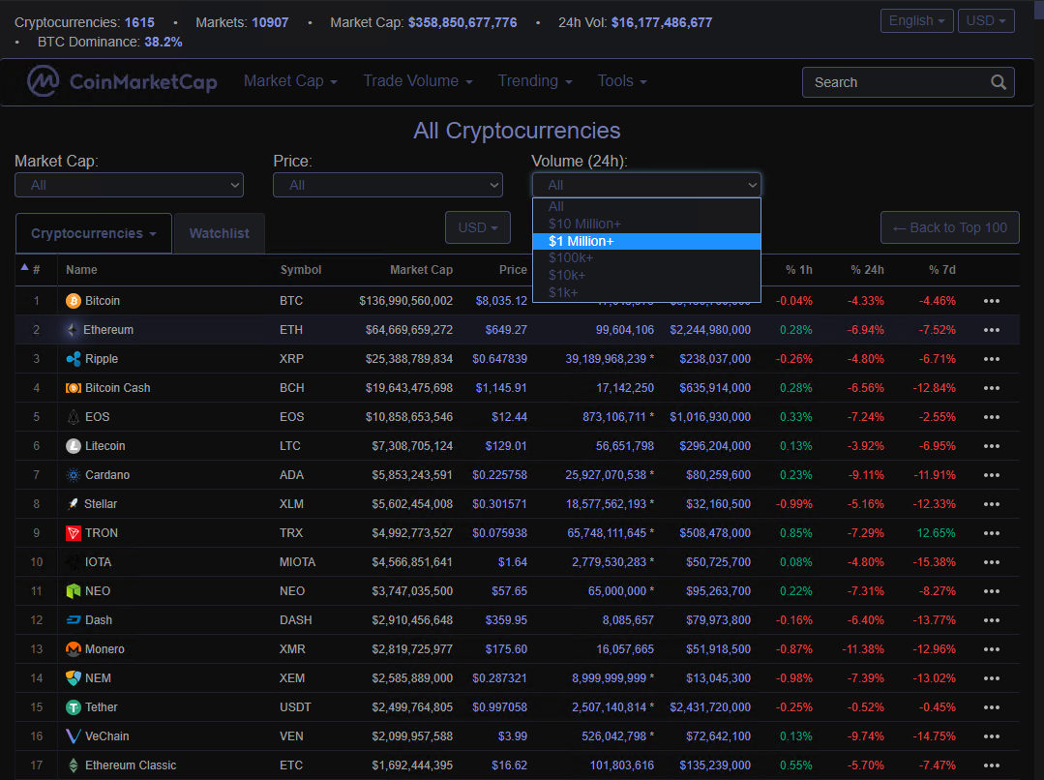This screenshot has width=1044, height=780.
Task: Sort table by % 24h column header
Action: 867,270
